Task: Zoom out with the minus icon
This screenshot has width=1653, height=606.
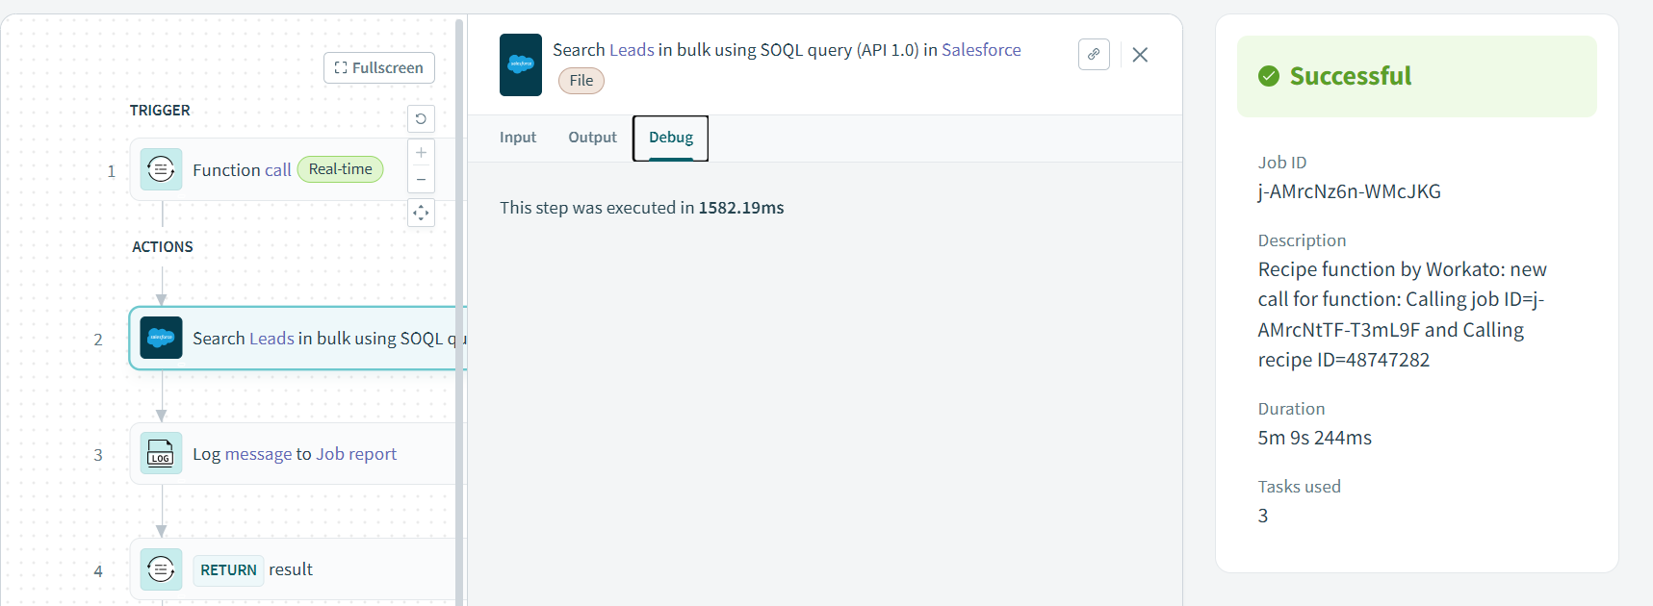Action: tap(421, 180)
